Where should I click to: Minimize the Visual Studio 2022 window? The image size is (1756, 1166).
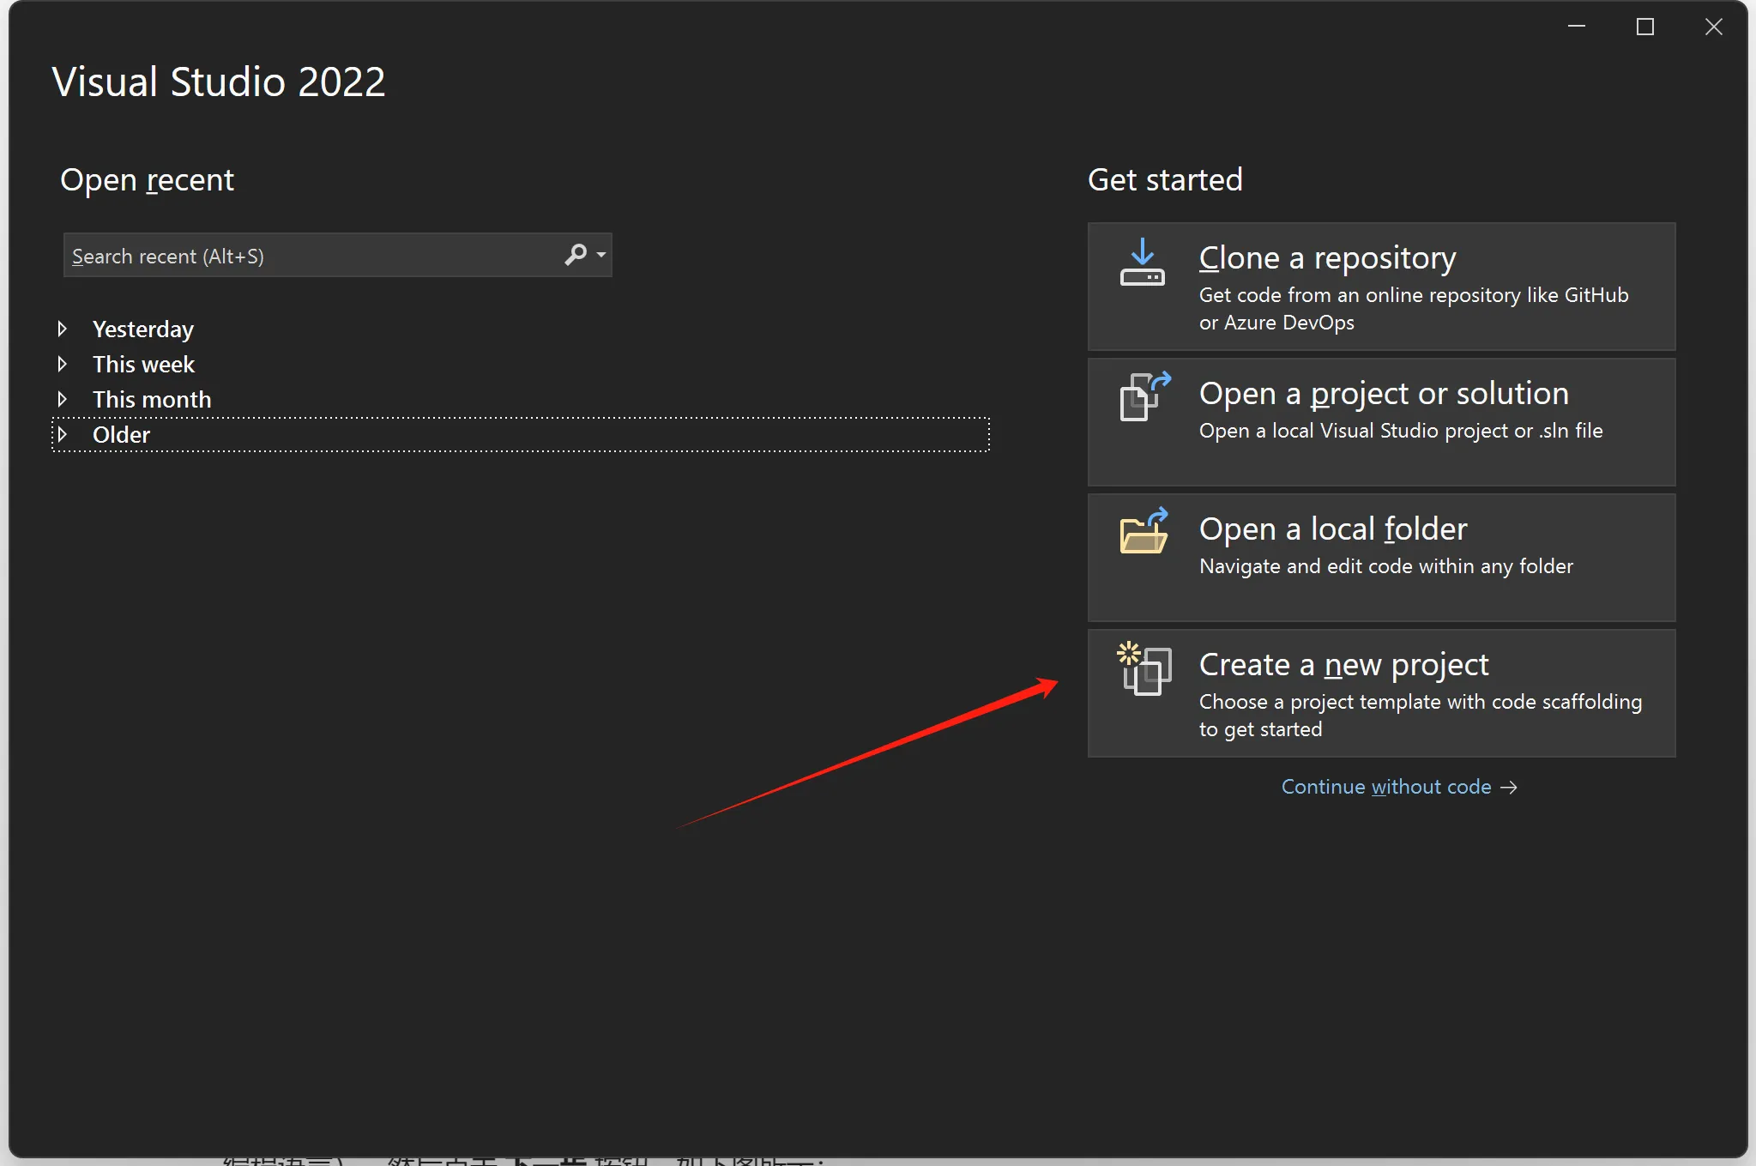click(1577, 27)
